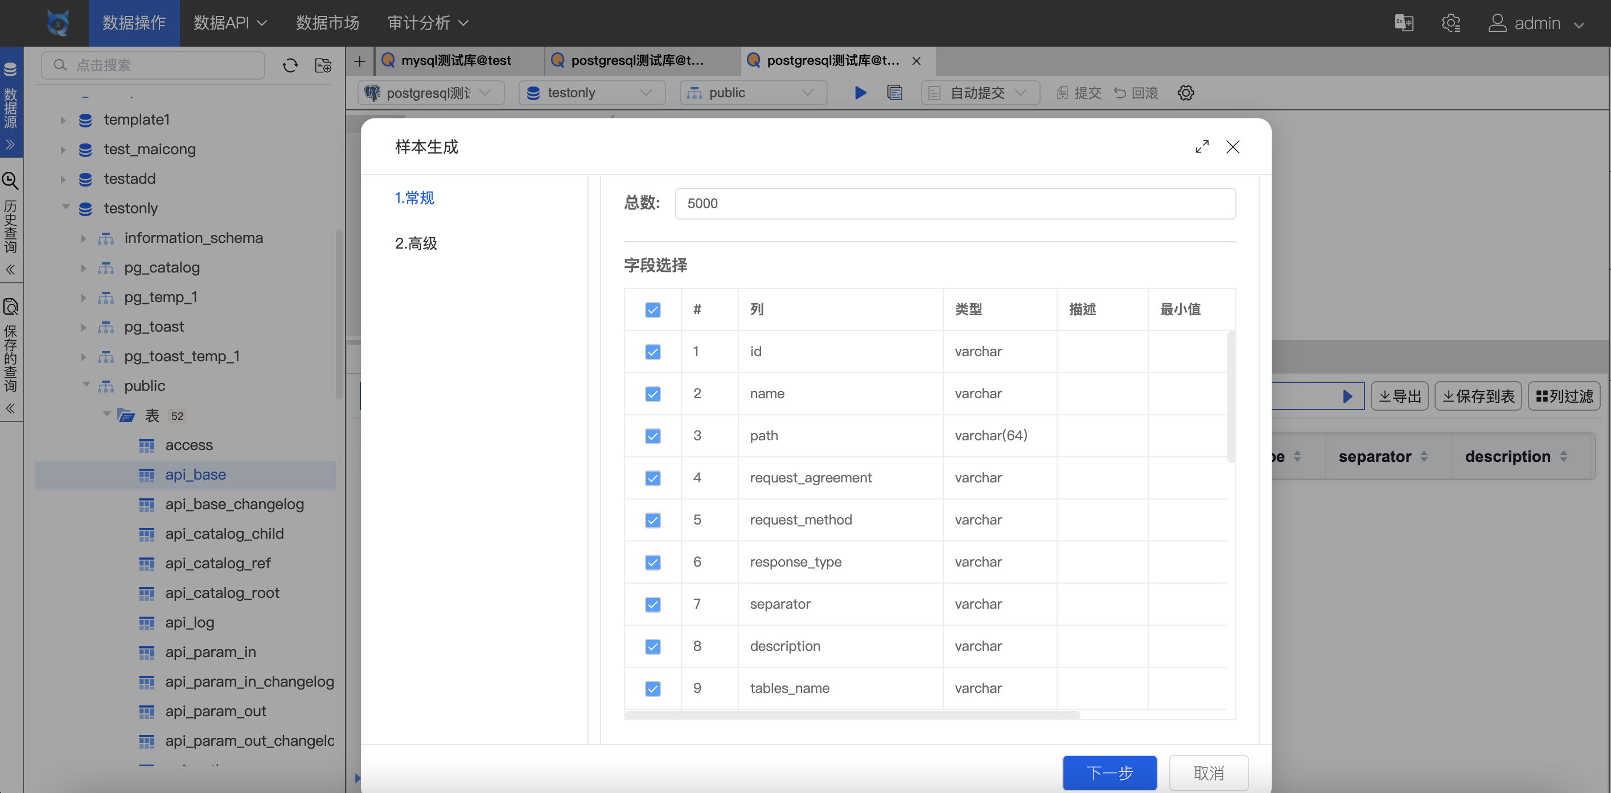Viewport: 1611px width, 793px height.
Task: Click the new folder icon in sidebar header
Action: click(323, 65)
